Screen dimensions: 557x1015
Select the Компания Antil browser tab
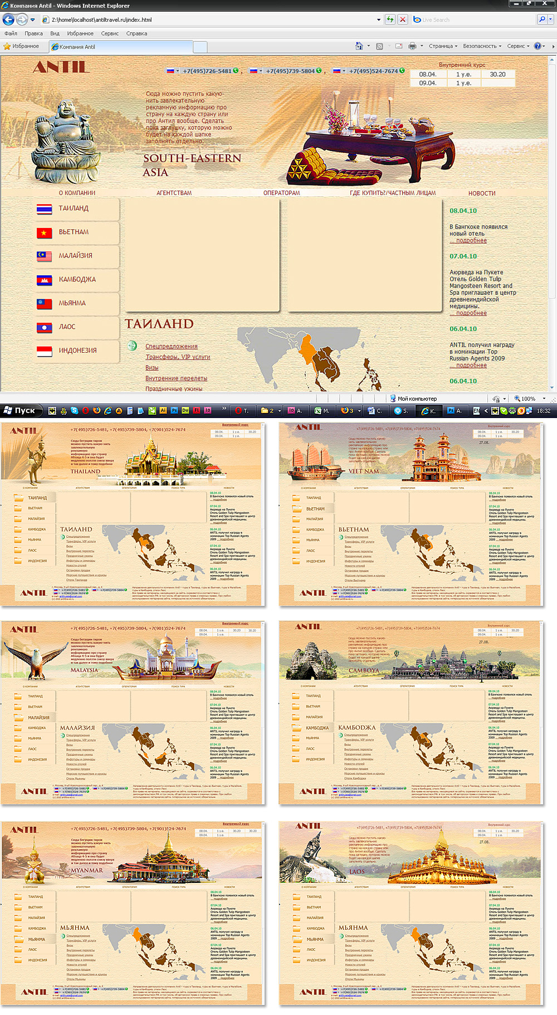point(121,47)
